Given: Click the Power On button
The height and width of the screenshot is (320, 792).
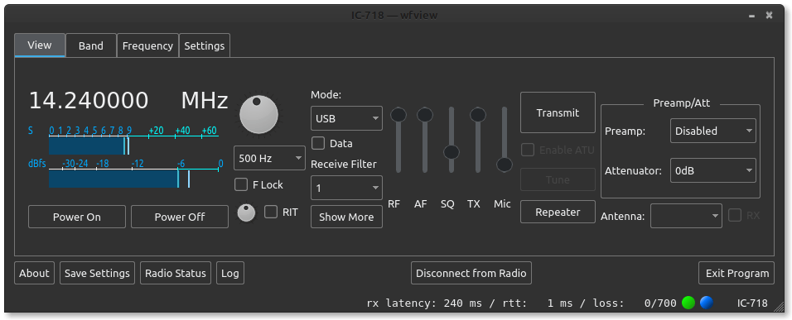Looking at the screenshot, I should click(x=77, y=217).
